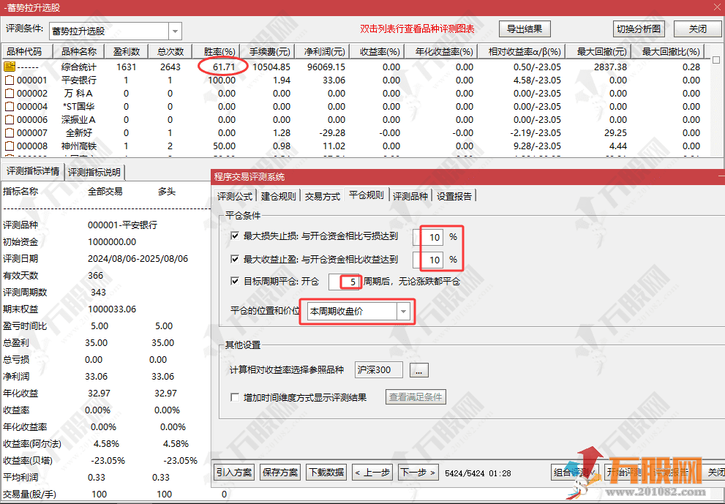
Task: Click the folder icon of the 综合统计 row
Action: [10, 67]
